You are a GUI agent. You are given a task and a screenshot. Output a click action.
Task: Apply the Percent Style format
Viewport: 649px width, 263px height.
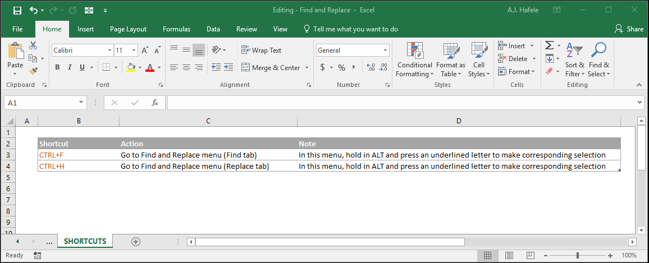pyautogui.click(x=341, y=67)
